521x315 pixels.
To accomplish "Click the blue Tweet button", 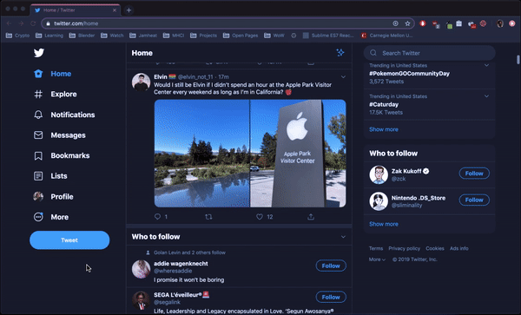I will click(69, 240).
